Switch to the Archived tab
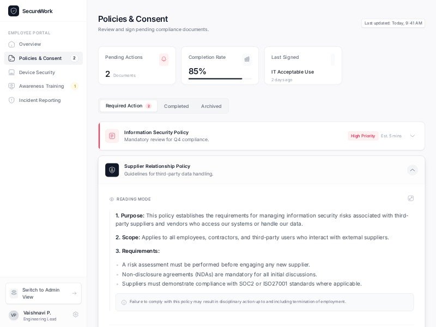This screenshot has width=436, height=327. (x=211, y=106)
